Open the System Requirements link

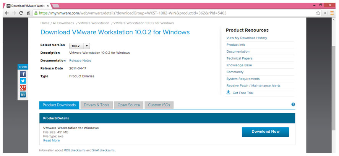click(243, 79)
